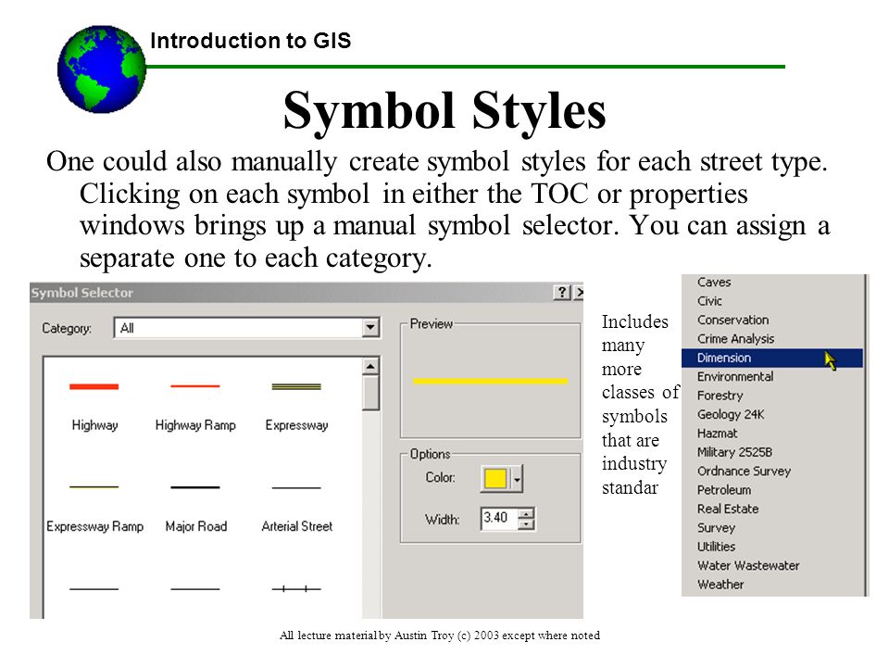Viewport: 889px width, 667px height.
Task: Choose the Expressway line symbol
Action: [x=296, y=387]
